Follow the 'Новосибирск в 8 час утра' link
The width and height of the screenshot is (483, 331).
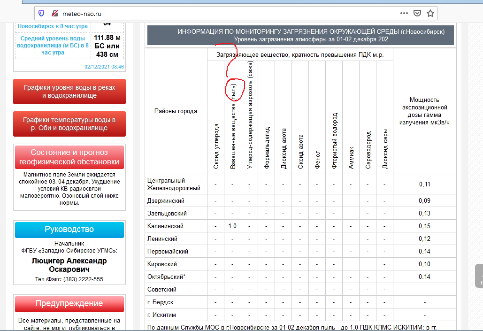point(53,26)
